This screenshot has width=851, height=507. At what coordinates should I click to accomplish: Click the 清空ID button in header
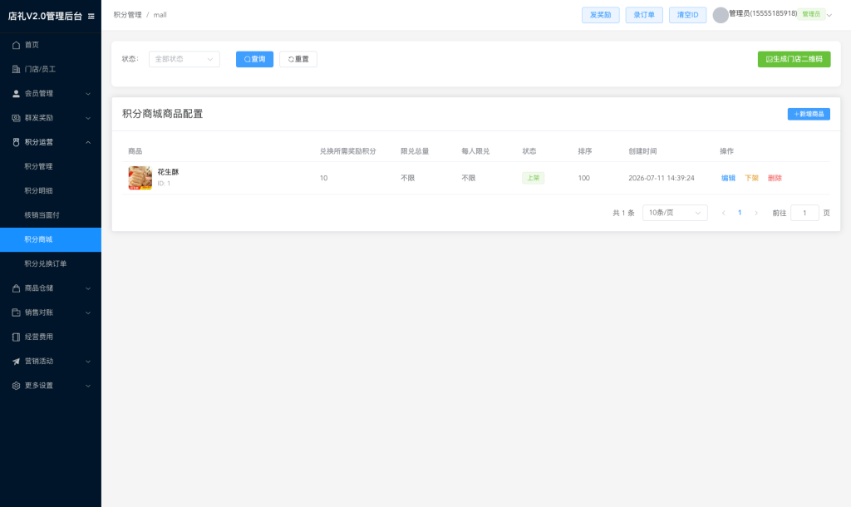coord(687,15)
